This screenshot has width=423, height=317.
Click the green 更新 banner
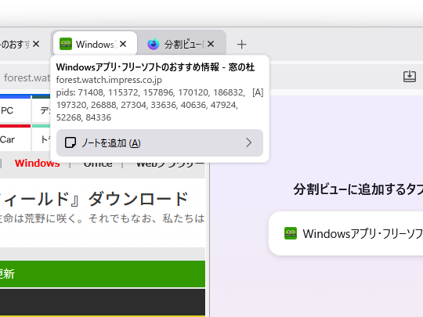103,274
